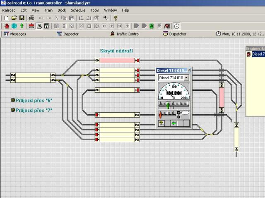The image size is (265, 198).
Task: Click the red stop hand icon
Action: (7, 26)
